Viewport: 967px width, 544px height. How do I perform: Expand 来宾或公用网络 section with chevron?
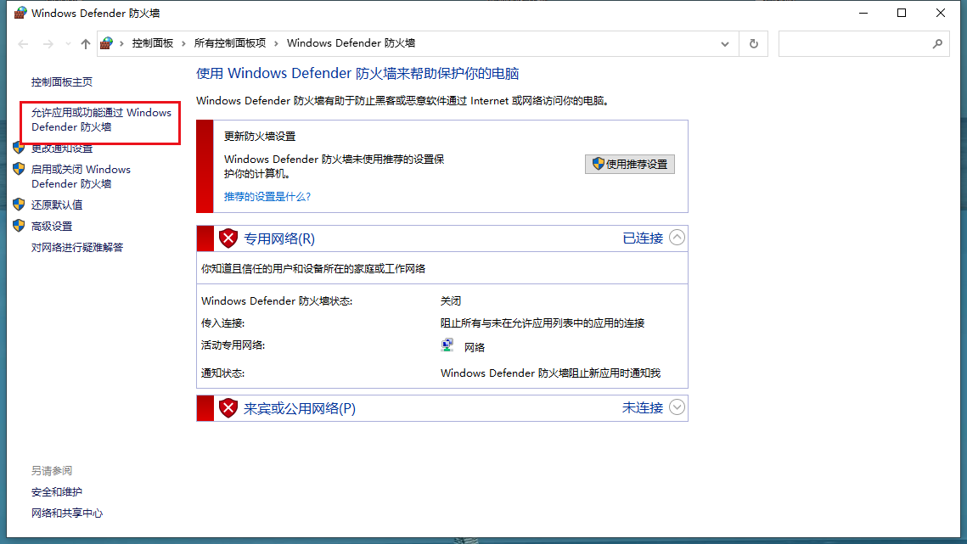(x=677, y=407)
